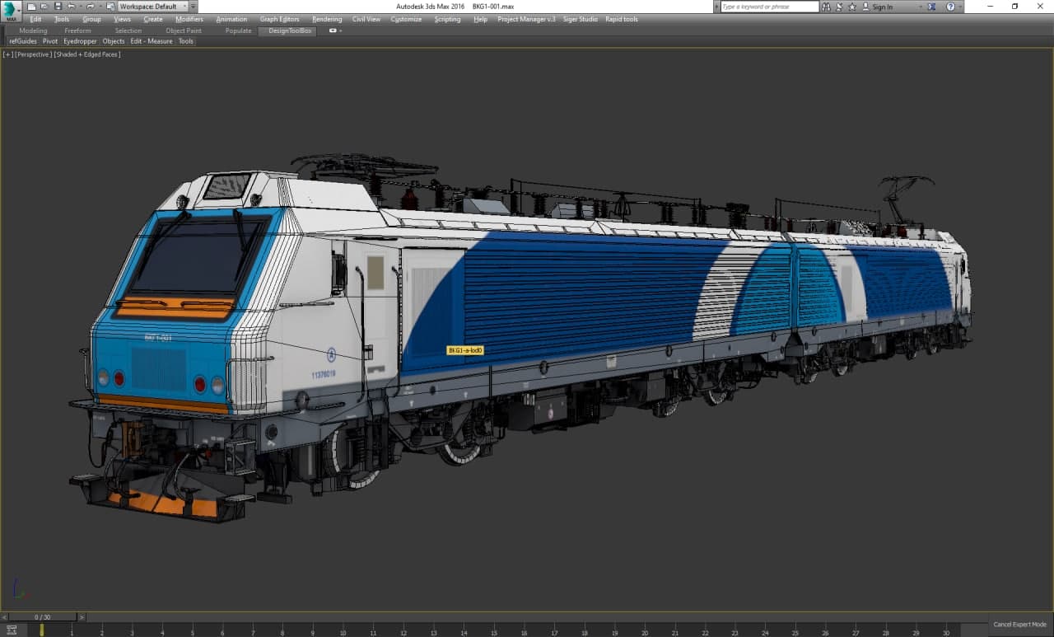1054x637 pixels.
Task: Open the Help question mark icon
Action: pos(950,7)
